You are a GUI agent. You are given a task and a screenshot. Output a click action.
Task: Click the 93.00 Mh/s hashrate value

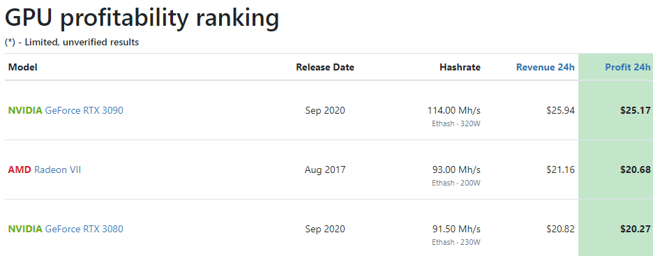(x=456, y=170)
